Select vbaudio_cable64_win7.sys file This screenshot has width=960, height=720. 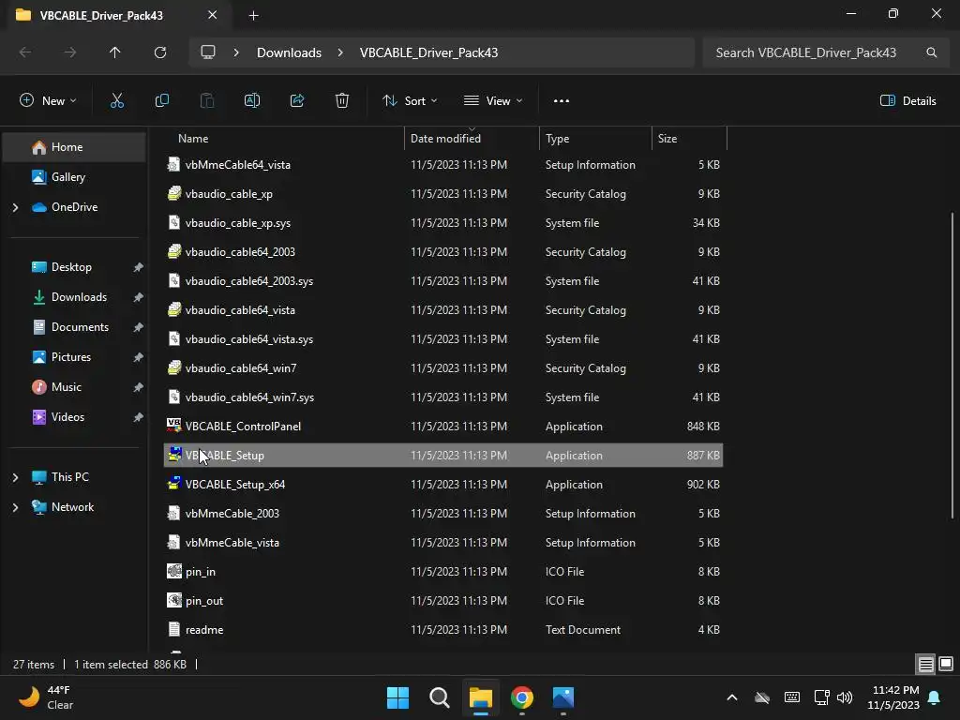tap(443, 397)
